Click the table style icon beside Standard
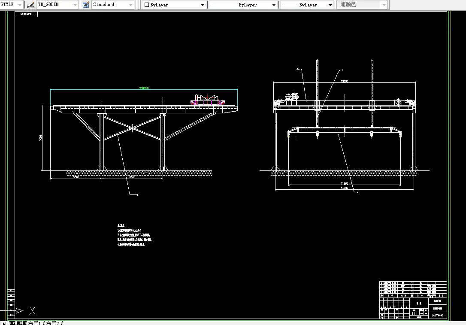Viewport: 466px width, 325px height. (86, 5)
